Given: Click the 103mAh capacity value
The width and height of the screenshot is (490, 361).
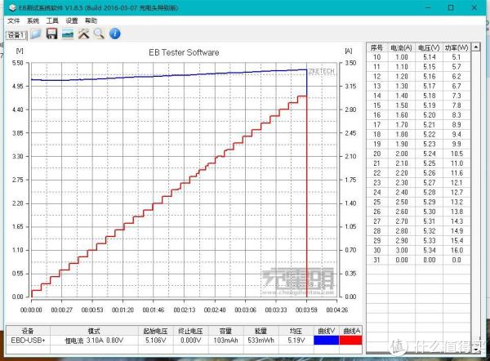Looking at the screenshot, I should (225, 341).
